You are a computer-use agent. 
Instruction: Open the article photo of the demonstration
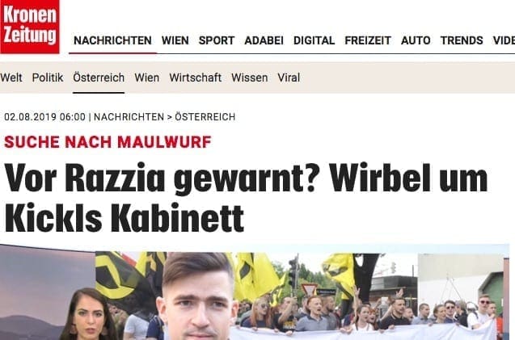pos(255,292)
